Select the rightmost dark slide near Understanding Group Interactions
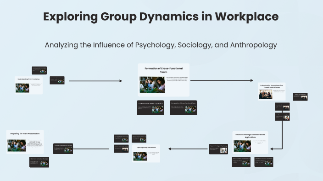Viewport: 323px width, 181px height. [301, 96]
